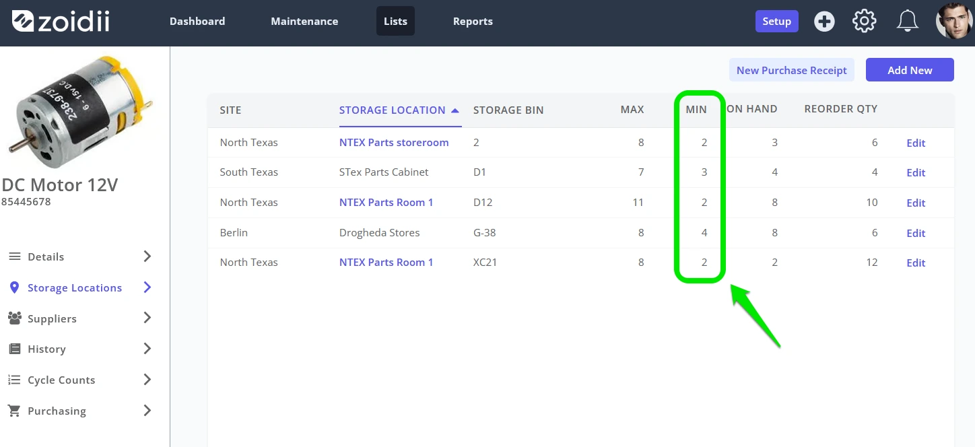Click the zoidii logo
Viewport: 975px width, 447px height.
tap(61, 21)
